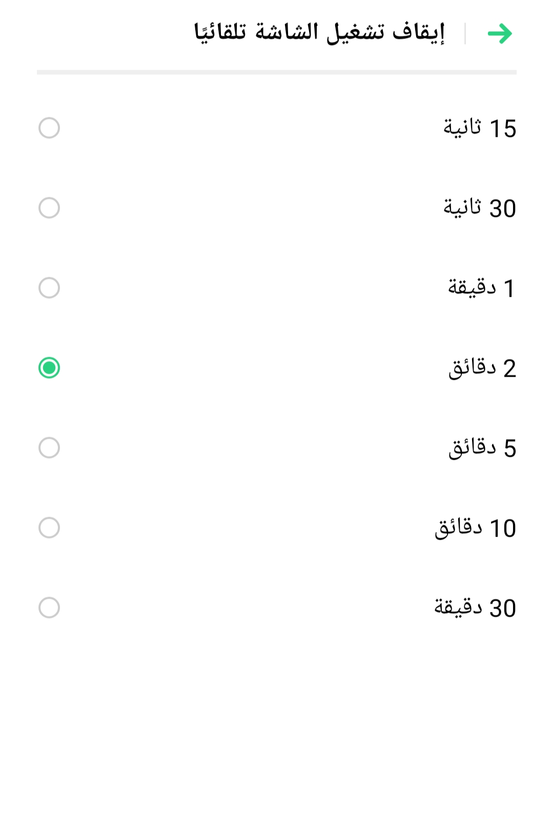This screenshot has height=817, width=551.
Task: Enable the 1 minute radio option
Action: [x=49, y=288]
